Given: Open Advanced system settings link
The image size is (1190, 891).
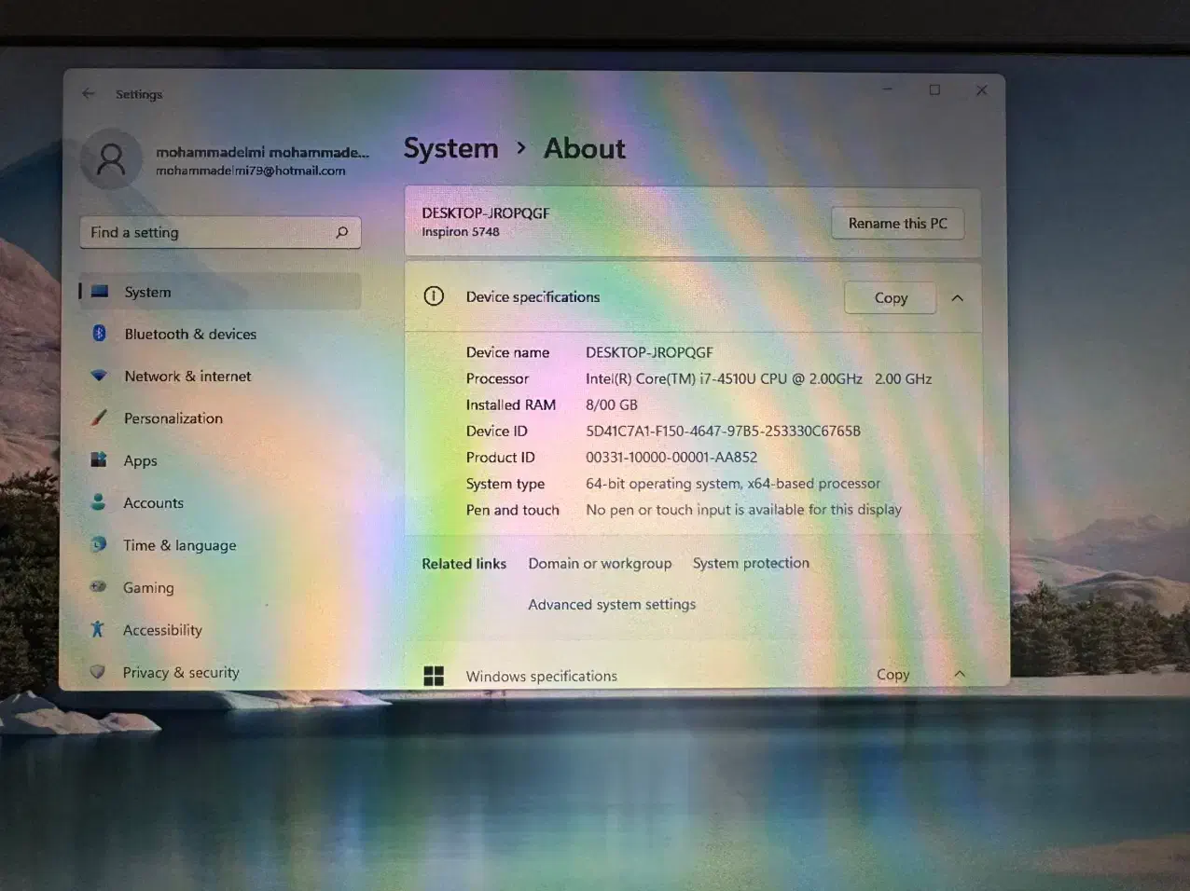Looking at the screenshot, I should pyautogui.click(x=612, y=604).
